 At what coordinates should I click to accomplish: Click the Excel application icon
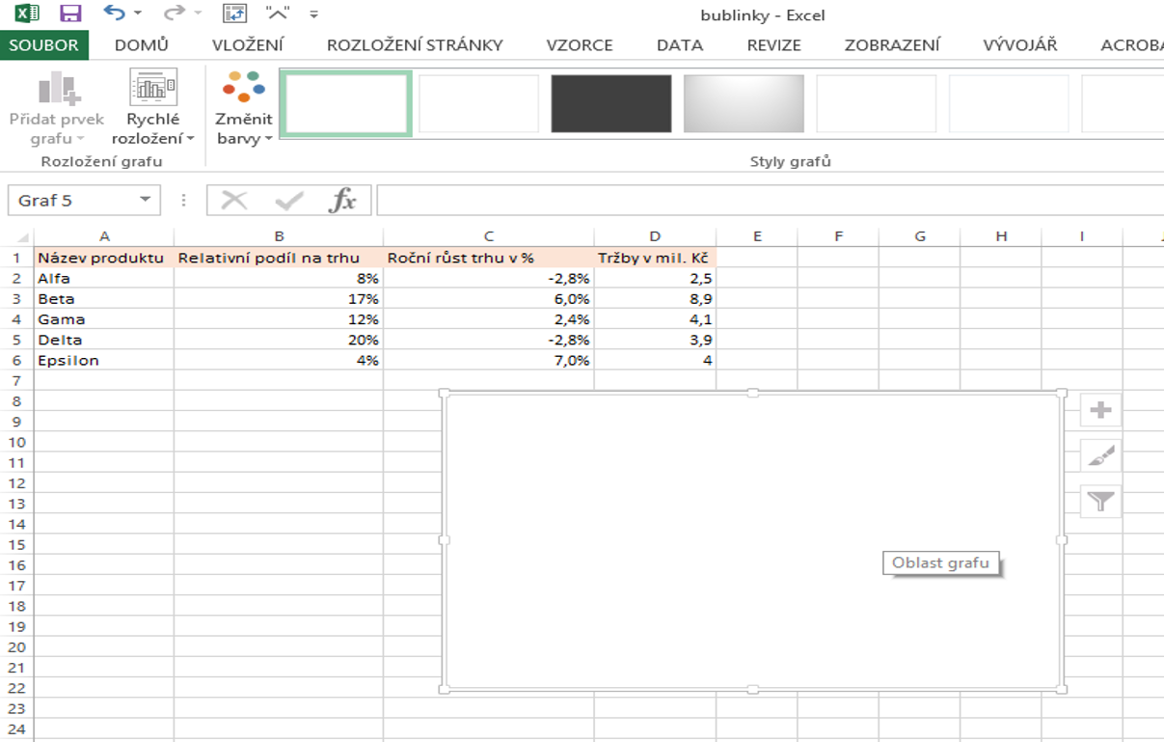coord(27,14)
